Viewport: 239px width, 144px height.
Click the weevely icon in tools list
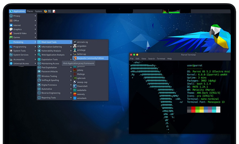click(75, 94)
